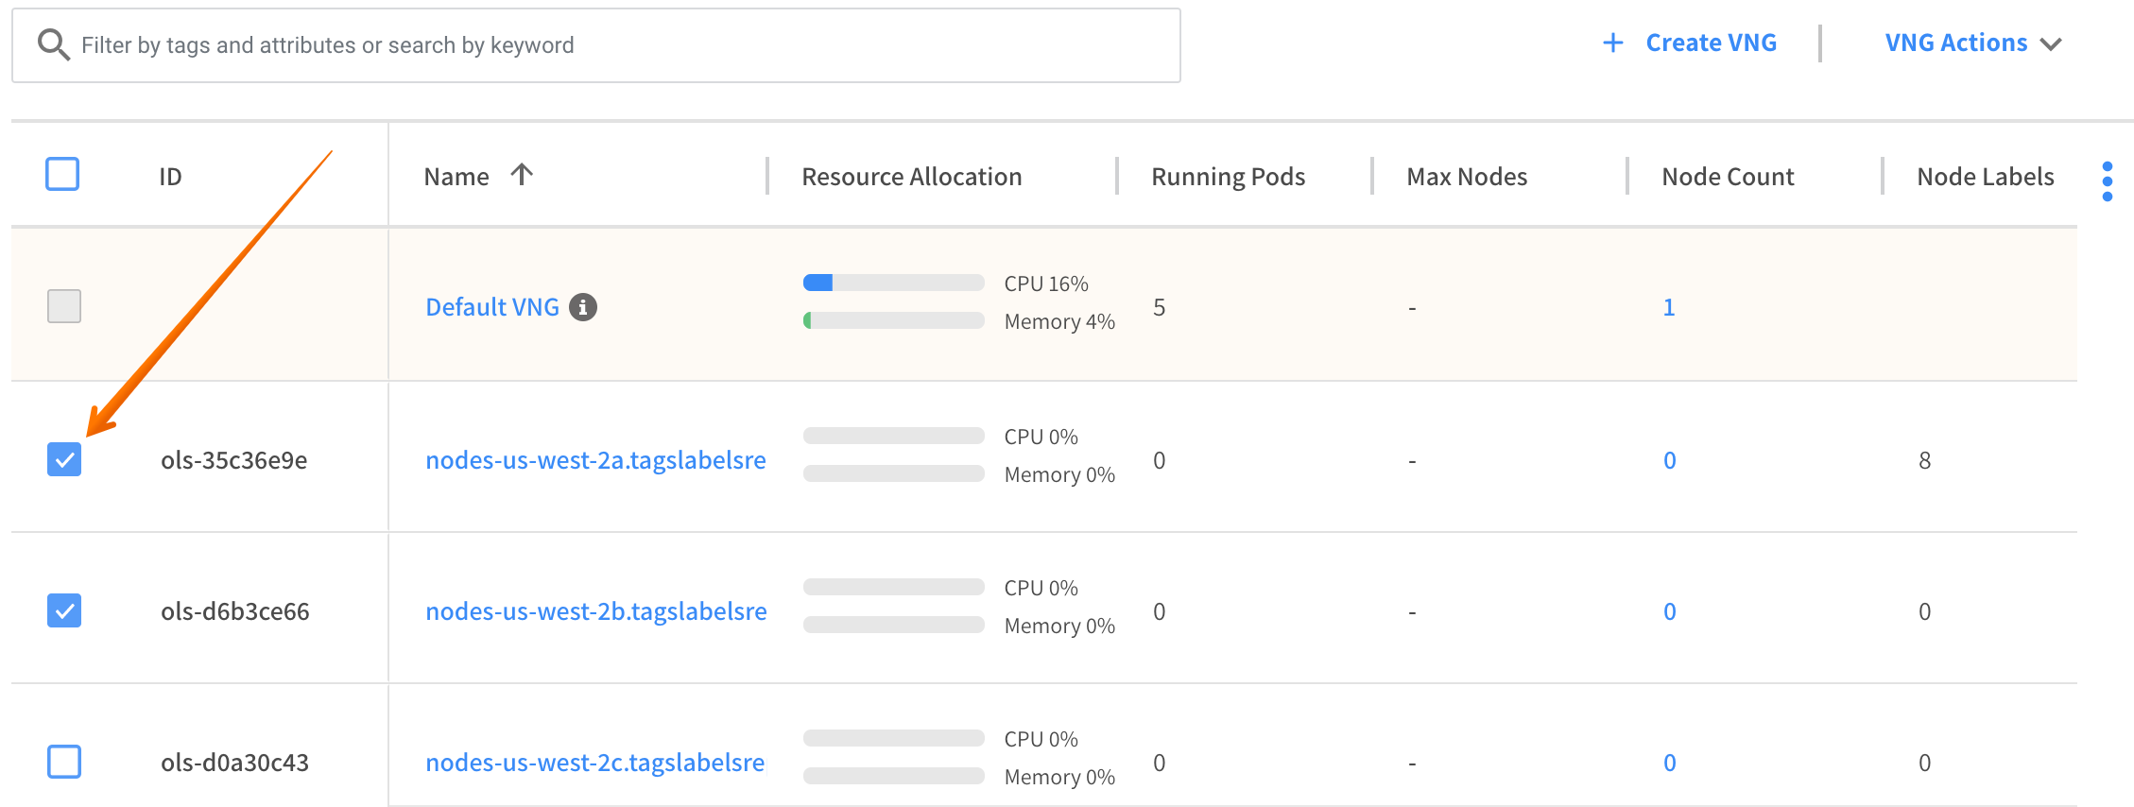Uncheck the ols-d6b3ce66 row checkbox

pyautogui.click(x=64, y=611)
